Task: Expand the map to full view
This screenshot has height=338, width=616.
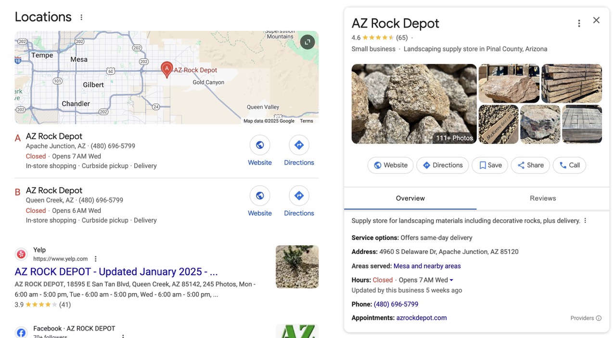Action: [x=308, y=42]
